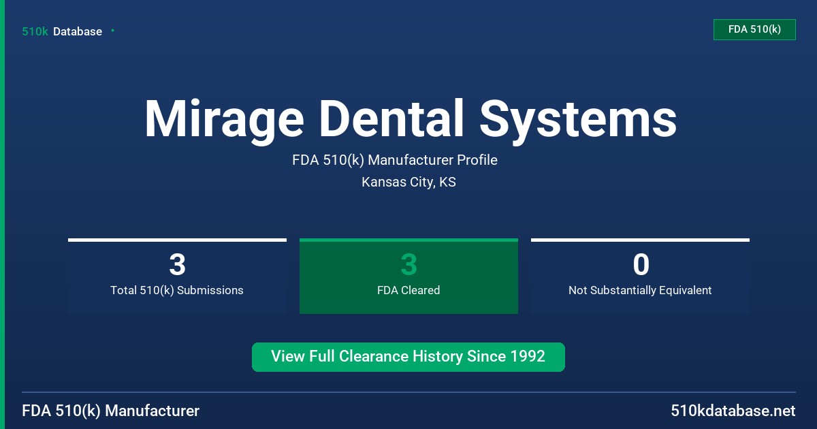Screen dimensions: 817x429
Task: Click the FDA 510(k) badge button
Action: tap(754, 29)
